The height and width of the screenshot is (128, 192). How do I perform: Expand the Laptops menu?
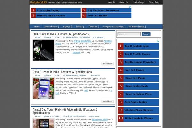pyautogui.click(x=68, y=27)
